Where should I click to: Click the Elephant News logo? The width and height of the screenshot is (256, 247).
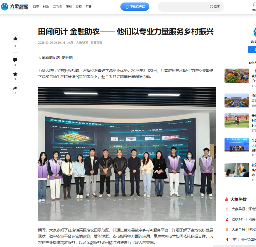(x=14, y=7)
